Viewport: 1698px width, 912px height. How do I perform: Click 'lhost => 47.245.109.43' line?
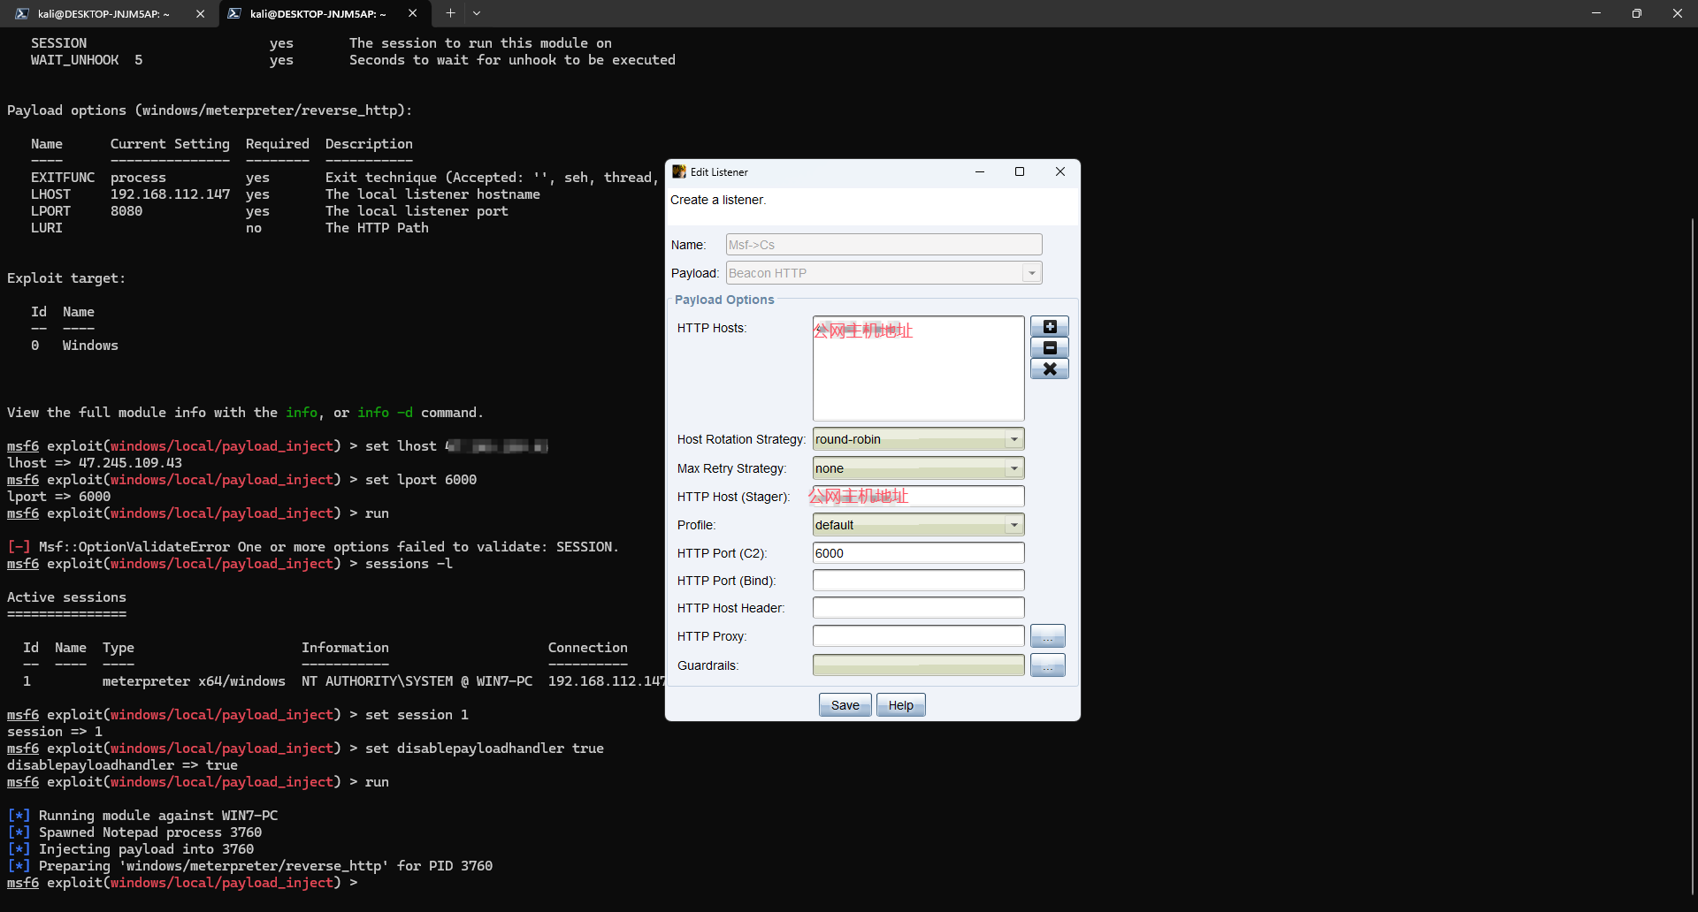click(x=95, y=463)
